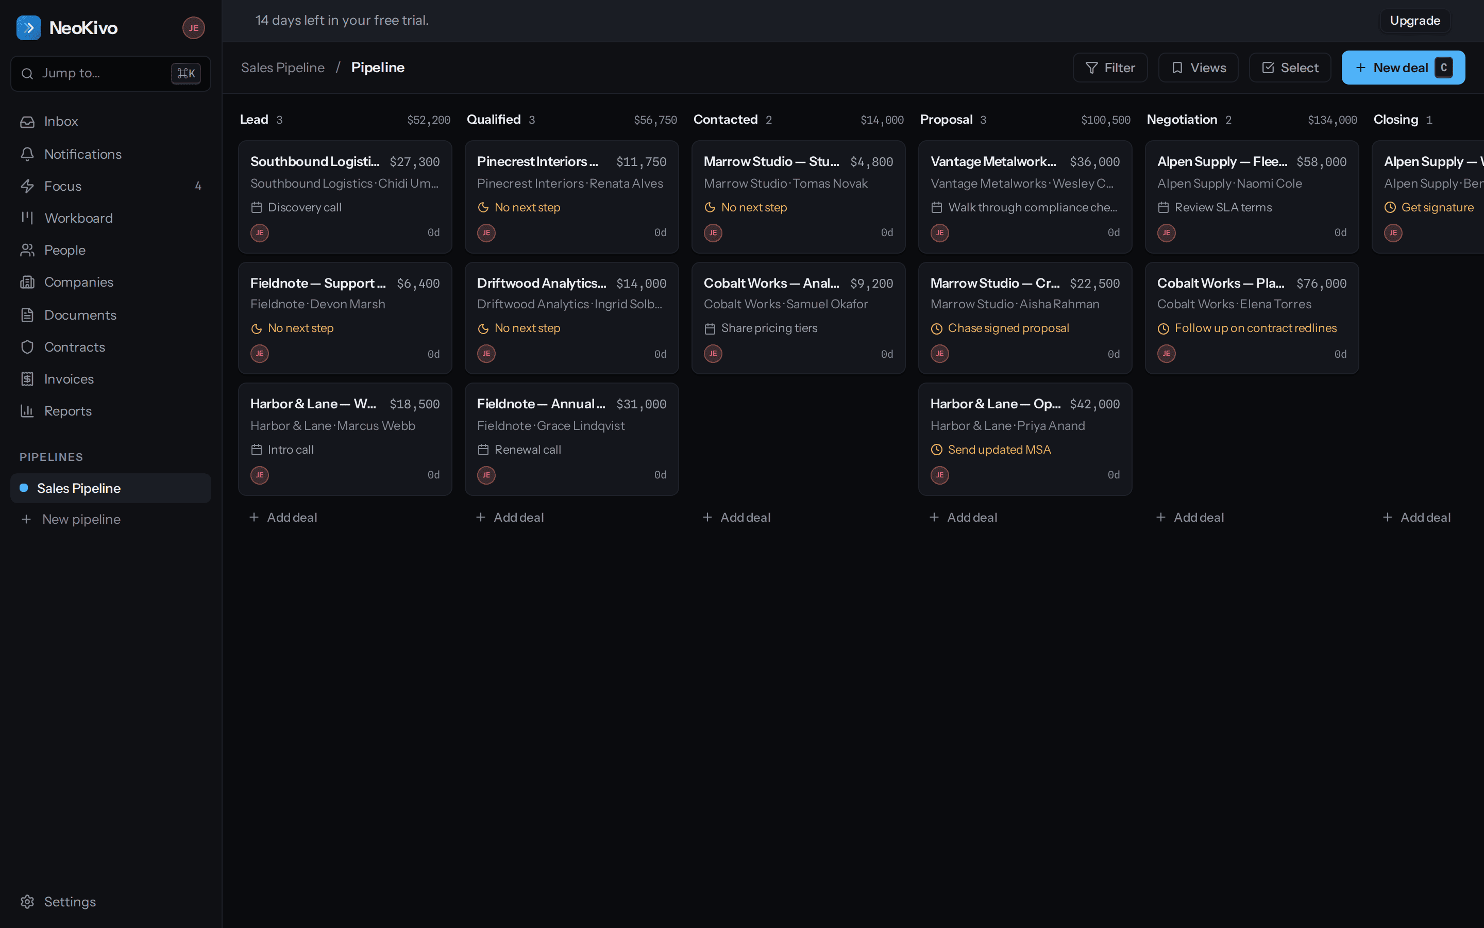Click the Review SLA terms calendar icon
The image size is (1484, 928).
pyautogui.click(x=1163, y=207)
